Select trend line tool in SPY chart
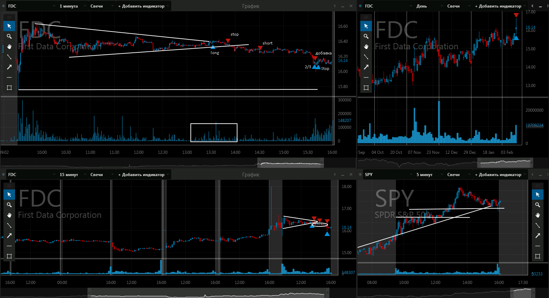The image size is (549, 298). click(538, 225)
